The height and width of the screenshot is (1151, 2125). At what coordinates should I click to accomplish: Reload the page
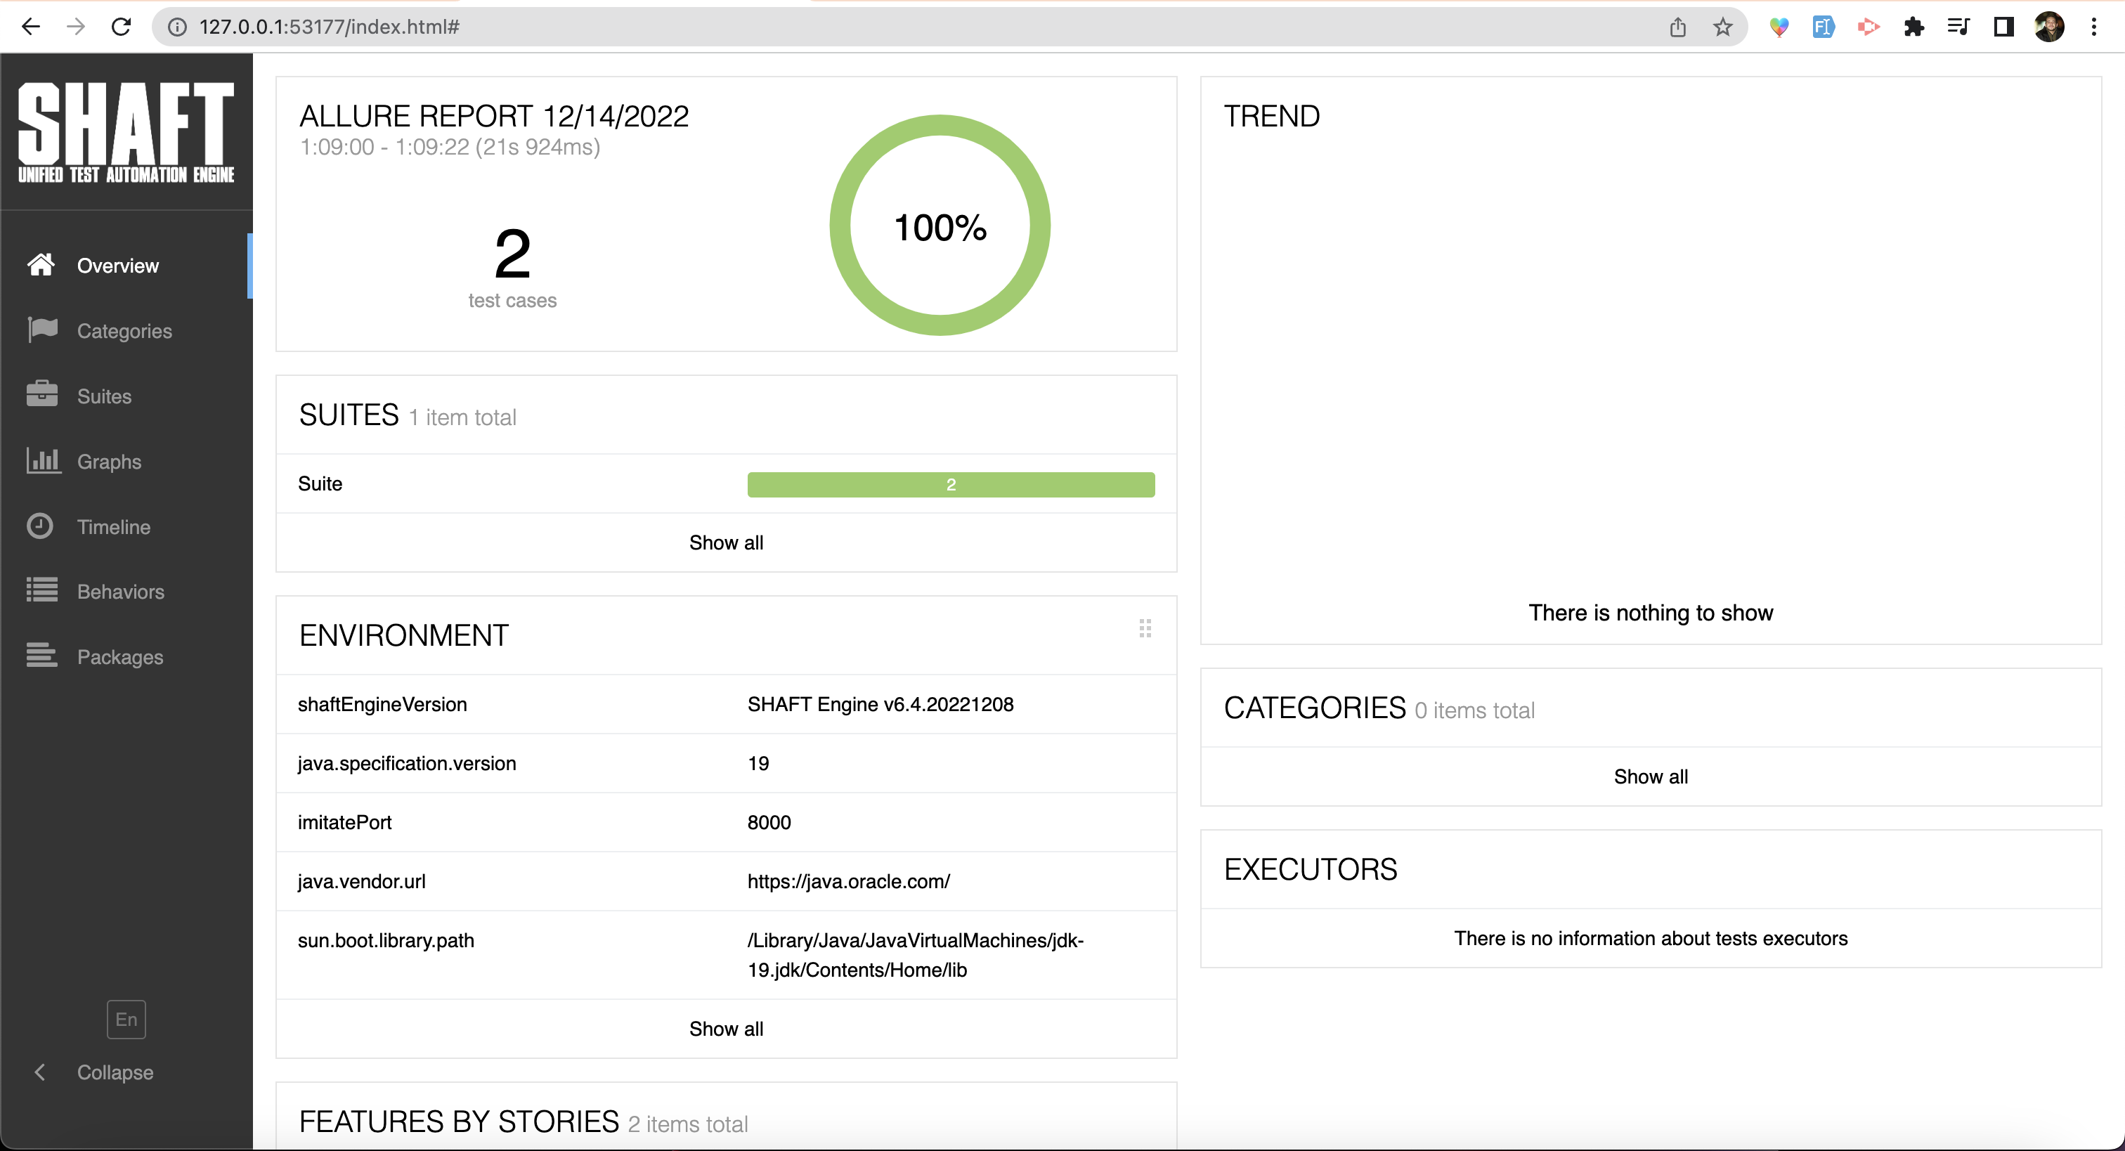click(x=122, y=27)
